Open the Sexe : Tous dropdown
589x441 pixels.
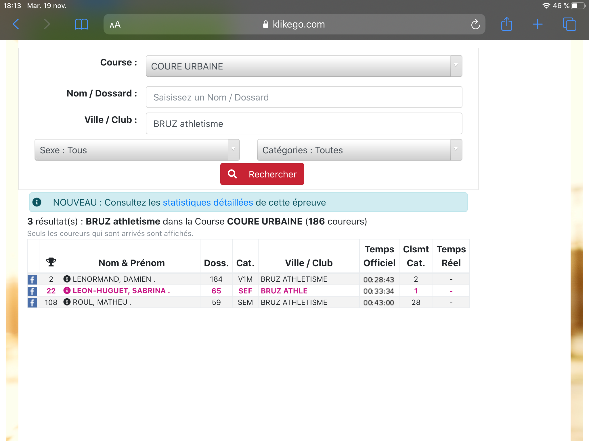pos(137,150)
